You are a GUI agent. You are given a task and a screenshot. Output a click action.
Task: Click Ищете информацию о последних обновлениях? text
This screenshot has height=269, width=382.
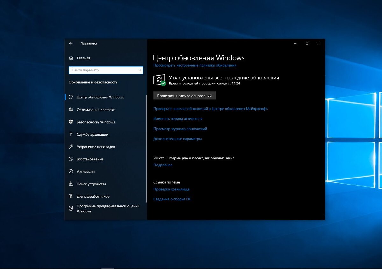tap(194, 158)
